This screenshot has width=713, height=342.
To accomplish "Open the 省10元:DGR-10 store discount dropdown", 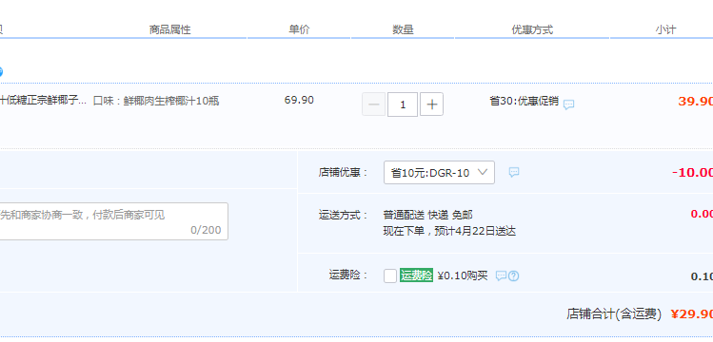I will pos(439,172).
